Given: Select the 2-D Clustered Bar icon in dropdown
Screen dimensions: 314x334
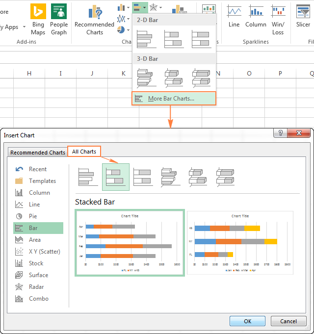Looking at the screenshot, I should pyautogui.click(x=146, y=39).
